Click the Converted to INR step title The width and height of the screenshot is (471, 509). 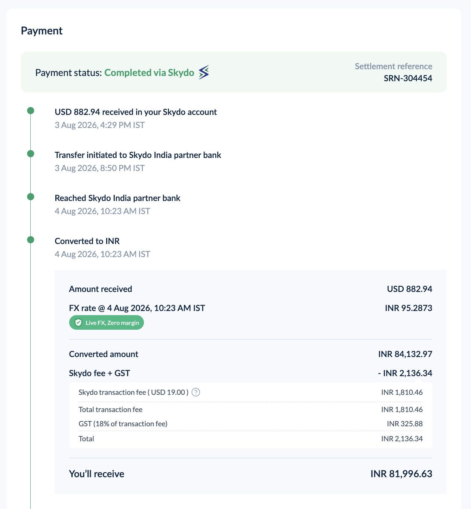(87, 241)
